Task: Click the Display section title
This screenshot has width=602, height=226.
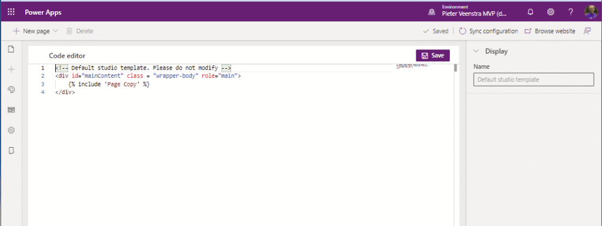Action: (x=496, y=51)
